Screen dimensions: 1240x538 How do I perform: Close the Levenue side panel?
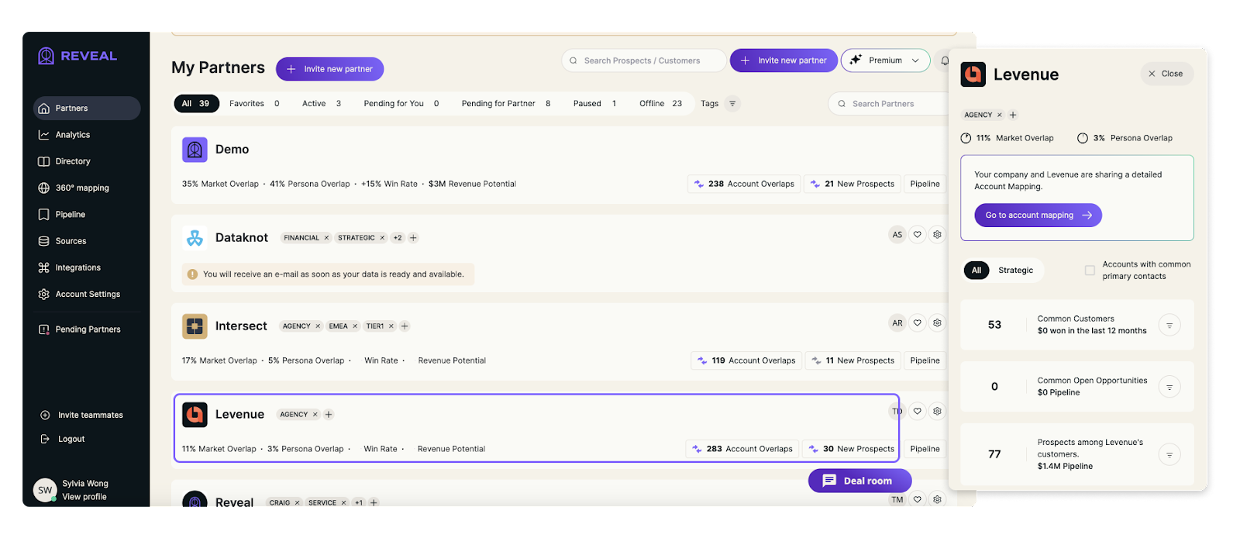(1166, 74)
